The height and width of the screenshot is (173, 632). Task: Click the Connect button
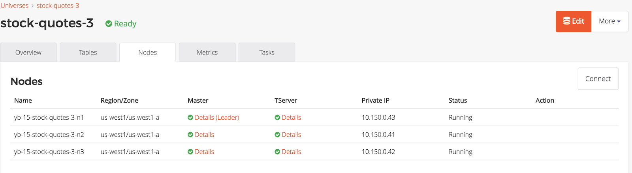pos(598,79)
